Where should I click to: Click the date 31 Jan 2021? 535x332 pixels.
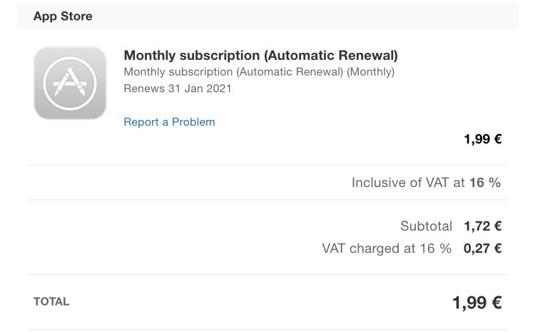coord(200,89)
